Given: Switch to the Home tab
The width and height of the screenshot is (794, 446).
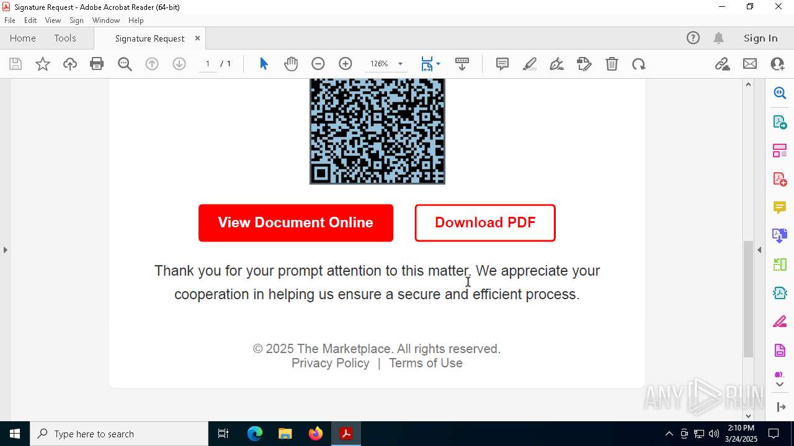Looking at the screenshot, I should click(23, 38).
